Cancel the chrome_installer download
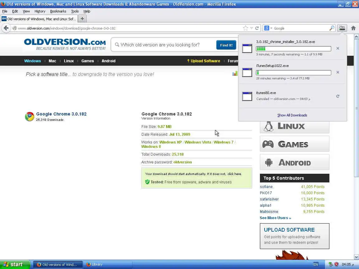The image size is (359, 269). pyautogui.click(x=338, y=48)
